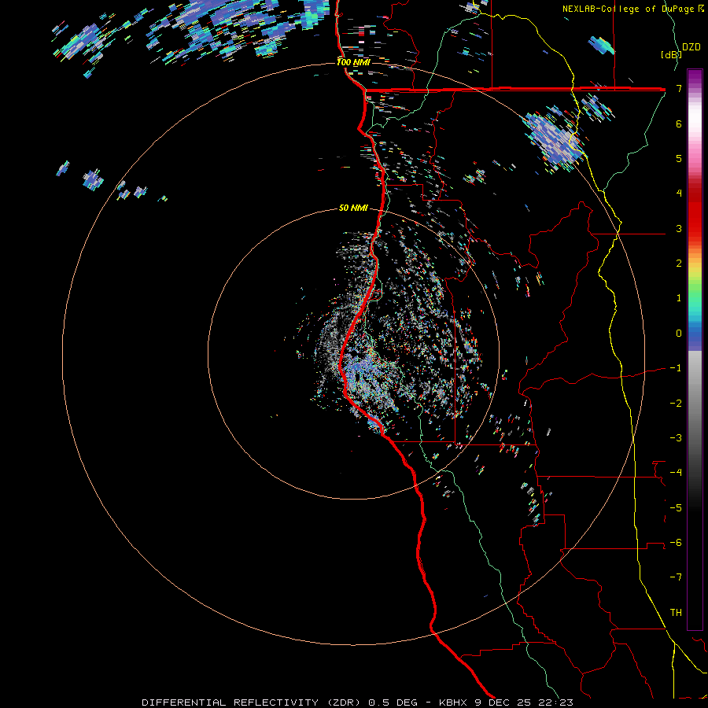This screenshot has width=708, height=708.
Task: Click the 'TH' label on color scale
Action: click(x=676, y=613)
